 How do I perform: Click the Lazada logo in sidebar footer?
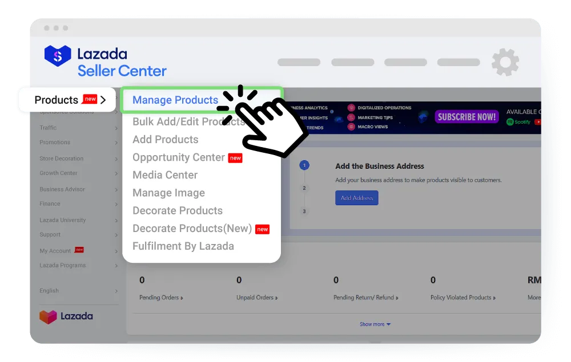66,316
